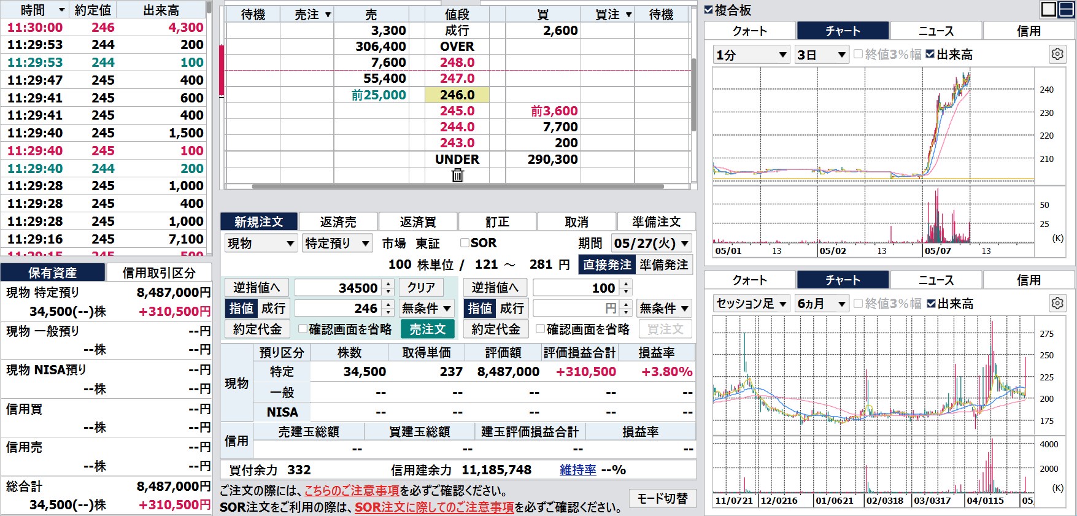Increase sell quantity 34500 with up arrow
The width and height of the screenshot is (1077, 516).
[388, 283]
